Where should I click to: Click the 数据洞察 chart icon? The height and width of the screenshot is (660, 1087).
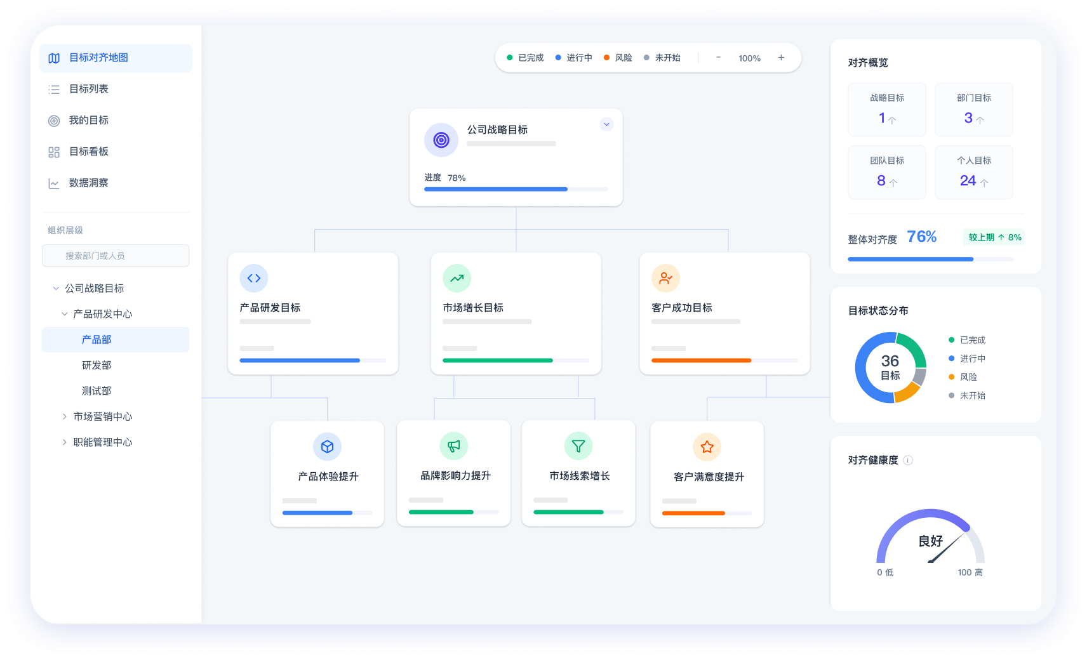click(54, 183)
